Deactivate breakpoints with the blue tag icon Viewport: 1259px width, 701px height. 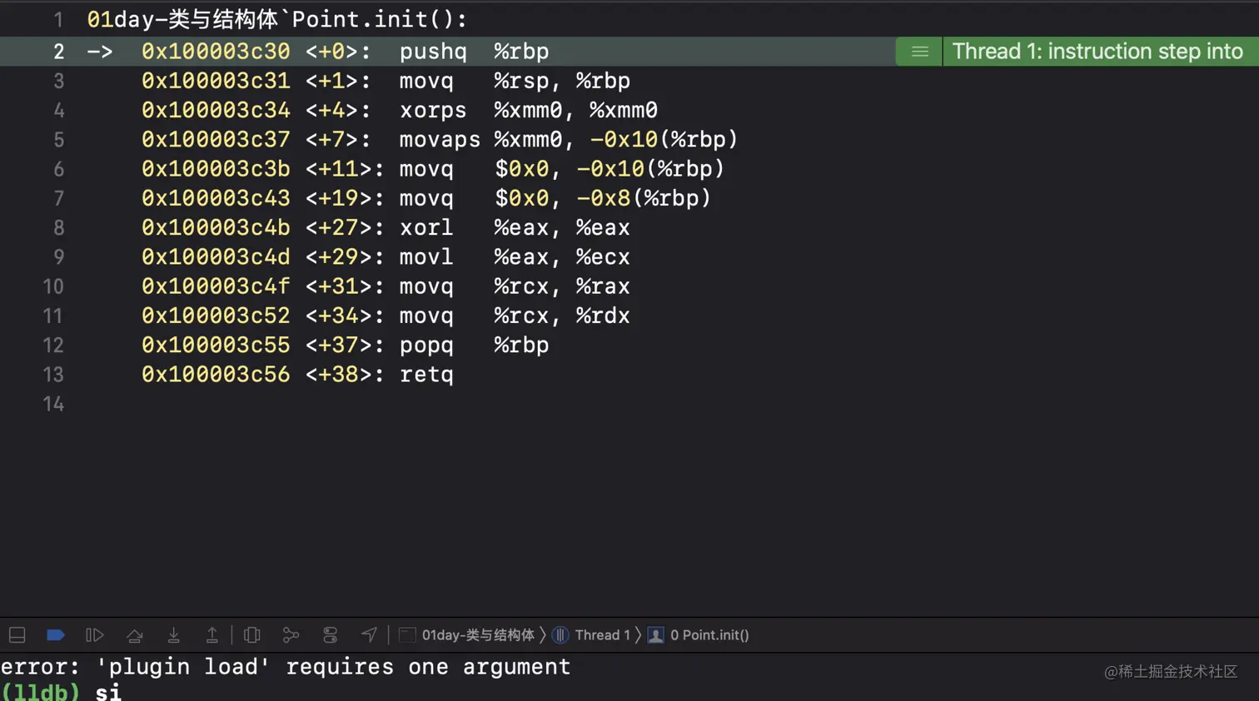pyautogui.click(x=56, y=635)
